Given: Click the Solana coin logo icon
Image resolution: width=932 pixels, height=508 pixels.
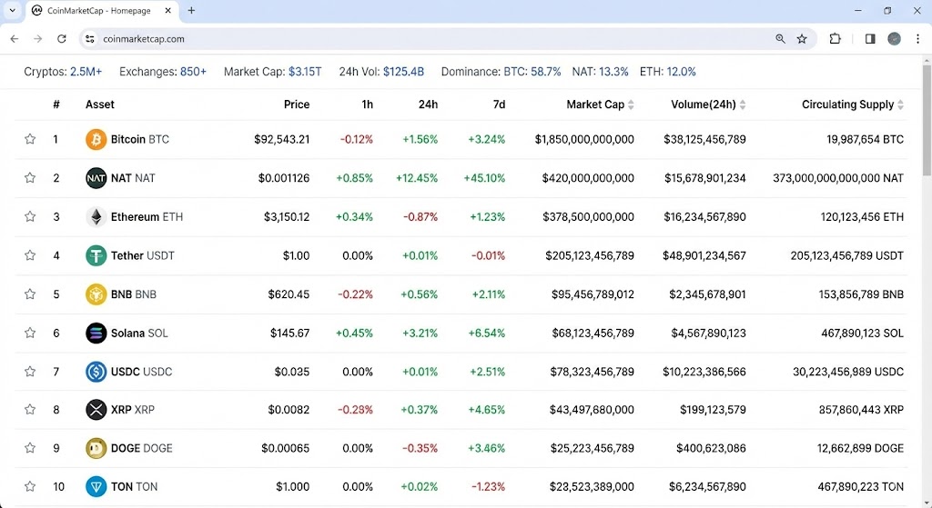Looking at the screenshot, I should tap(96, 333).
